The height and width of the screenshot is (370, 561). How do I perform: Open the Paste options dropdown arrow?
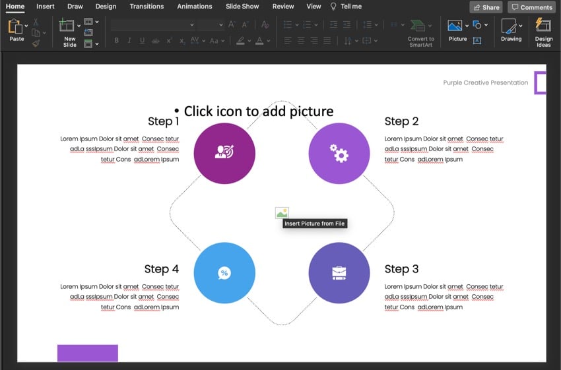pyautogui.click(x=26, y=26)
